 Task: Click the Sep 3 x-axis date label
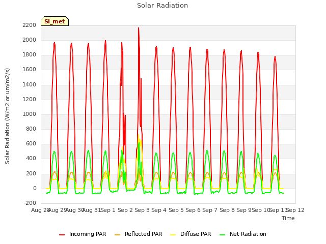click(x=142, y=210)
